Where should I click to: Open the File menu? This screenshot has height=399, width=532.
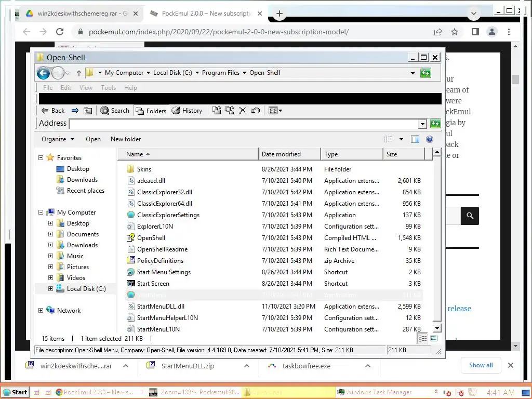[x=48, y=88]
